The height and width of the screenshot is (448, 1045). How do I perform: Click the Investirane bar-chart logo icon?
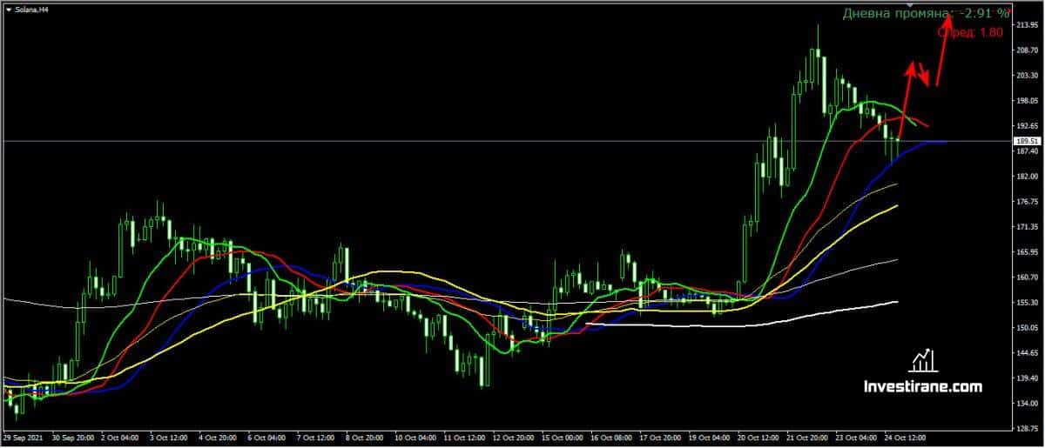(x=922, y=361)
